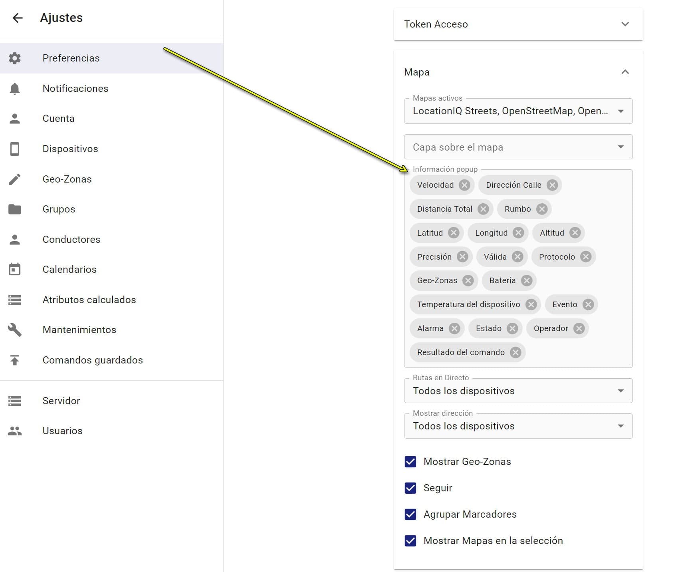Collapse the Mapa section
Screen dimensions: 676x572
(518, 72)
